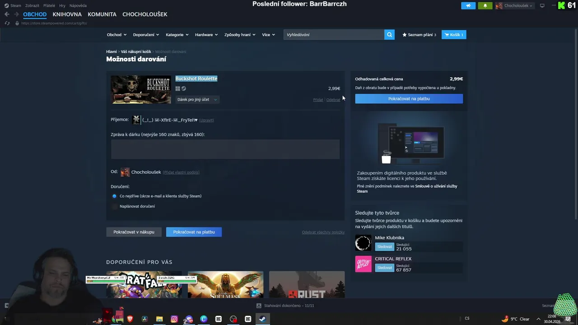Open the Zobrazit menu
The image size is (578, 325).
(32, 5)
